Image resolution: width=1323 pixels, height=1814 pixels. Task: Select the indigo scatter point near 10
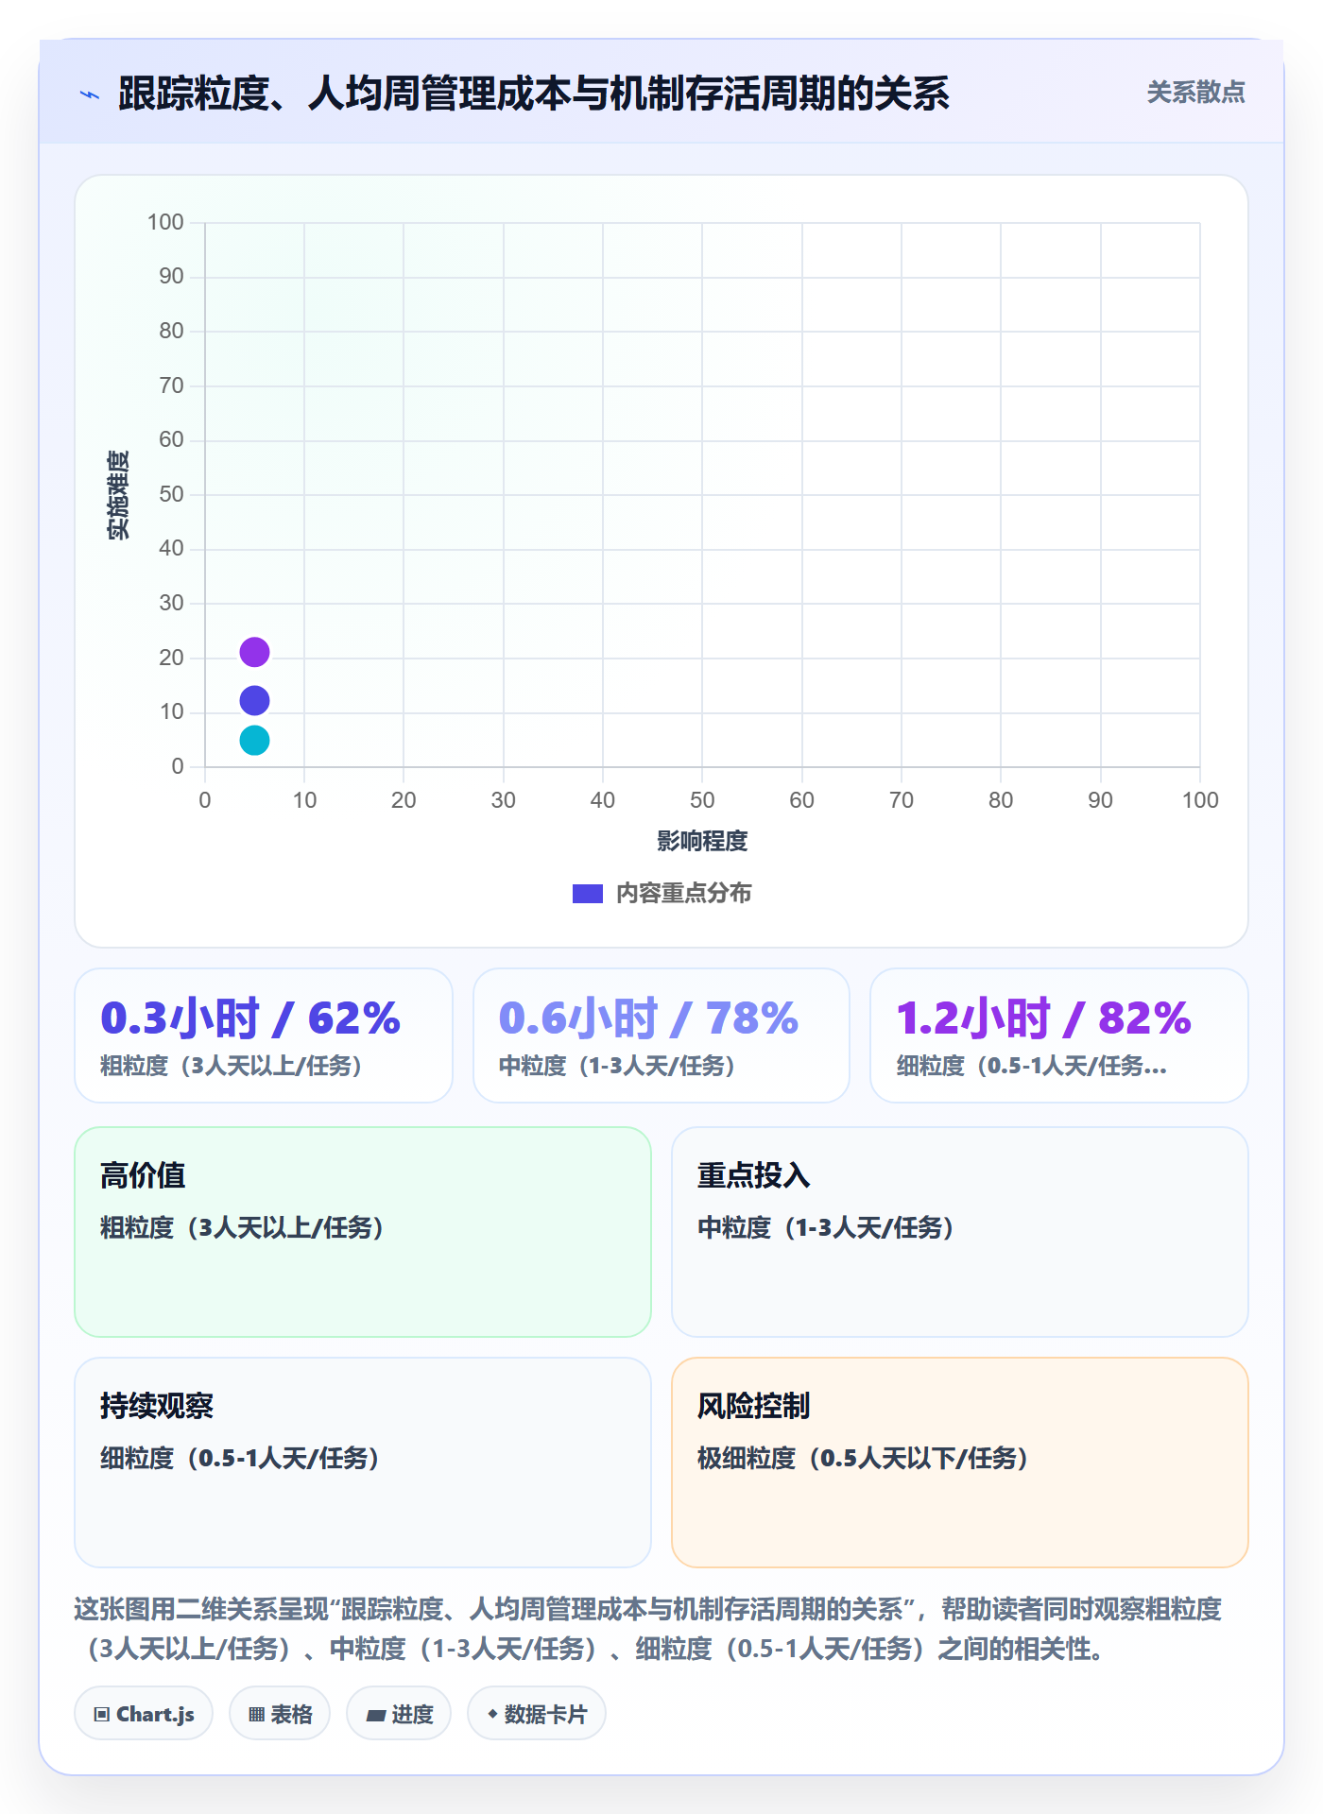point(254,700)
